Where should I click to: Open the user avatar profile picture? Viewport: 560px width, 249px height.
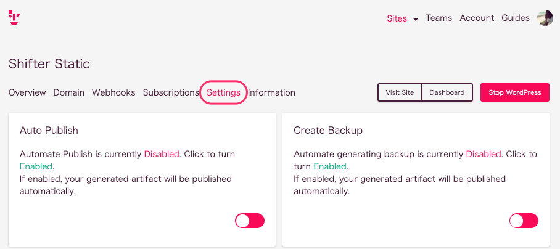(545, 18)
